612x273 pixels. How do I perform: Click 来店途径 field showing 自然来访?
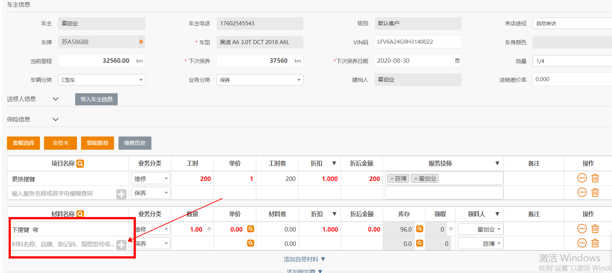click(572, 23)
